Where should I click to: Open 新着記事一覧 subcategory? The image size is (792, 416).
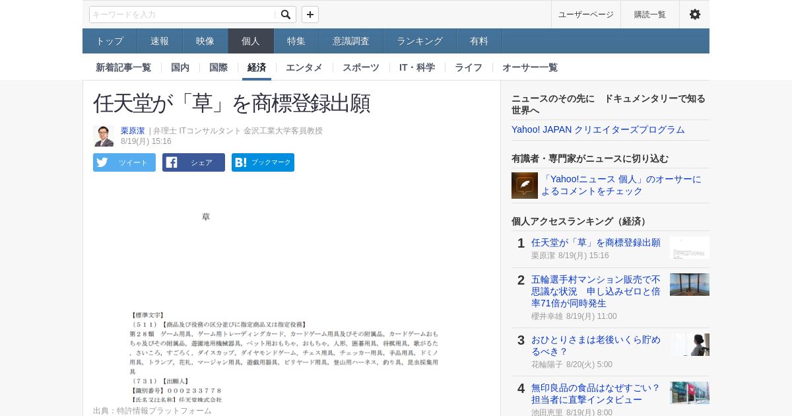click(x=123, y=67)
